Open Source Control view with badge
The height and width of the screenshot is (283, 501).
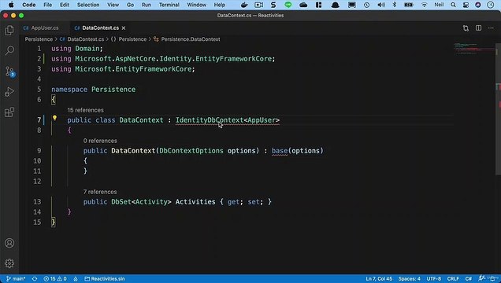(x=9, y=72)
